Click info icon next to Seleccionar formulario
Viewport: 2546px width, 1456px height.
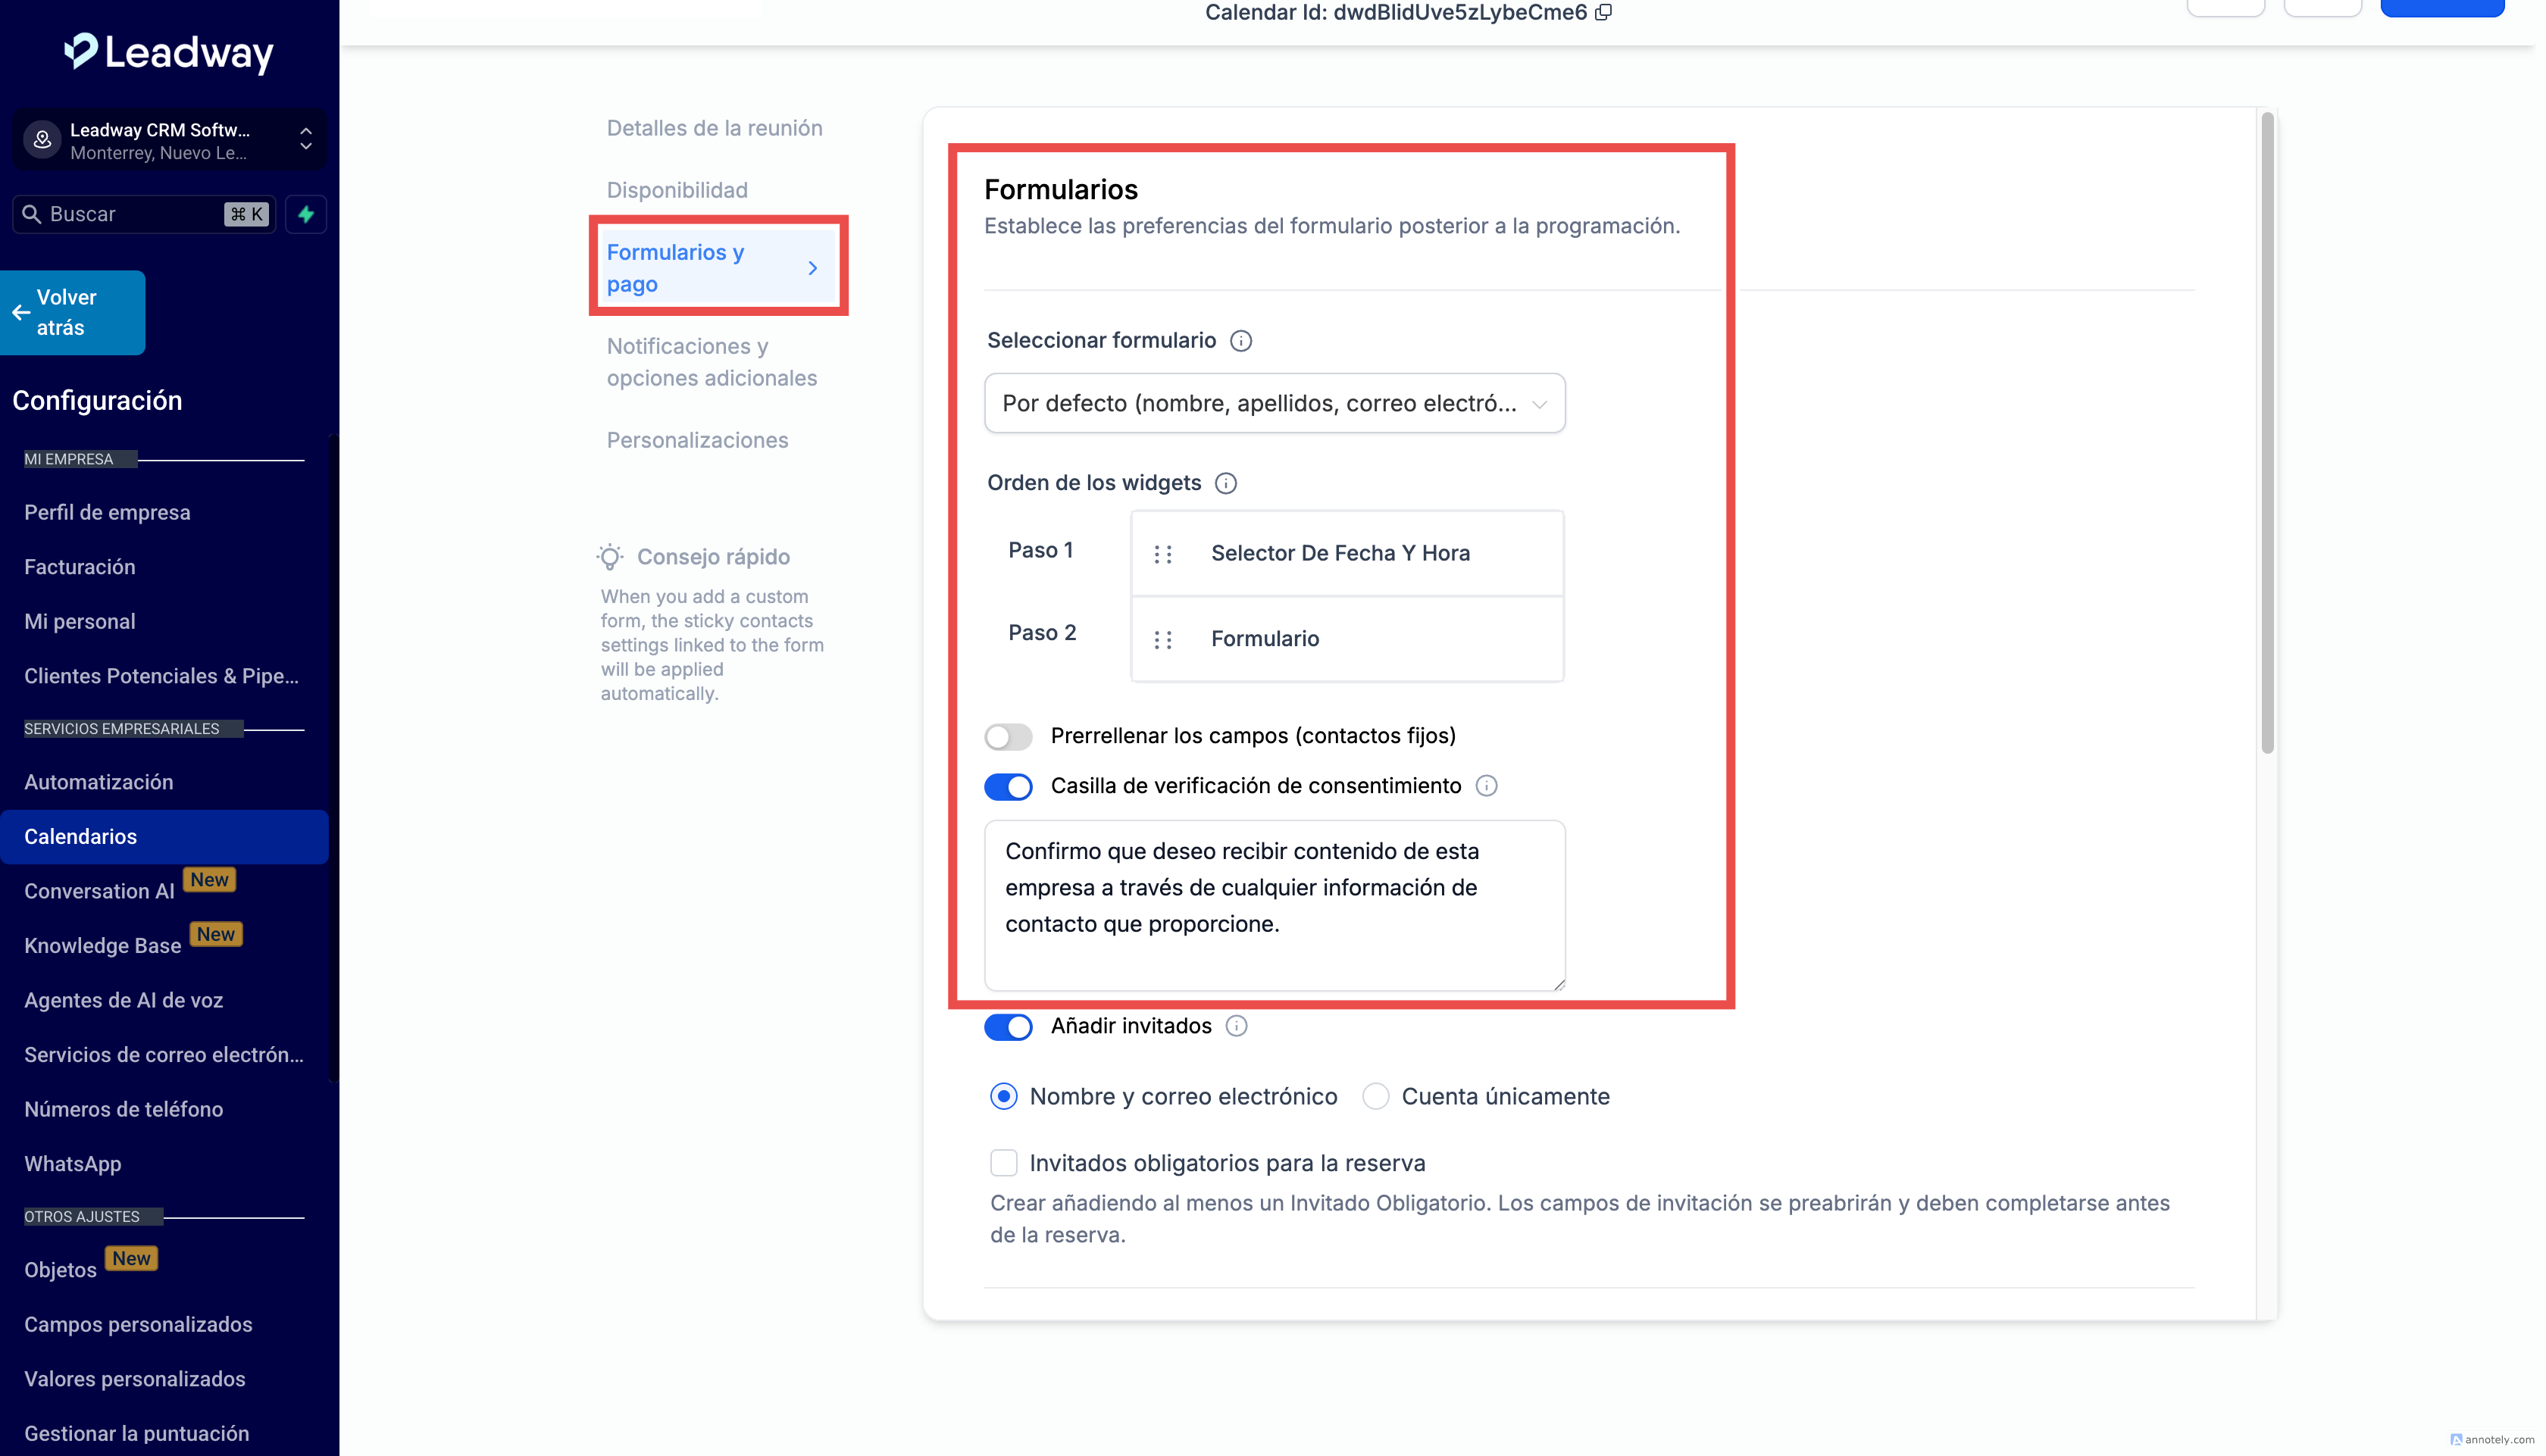tap(1241, 341)
